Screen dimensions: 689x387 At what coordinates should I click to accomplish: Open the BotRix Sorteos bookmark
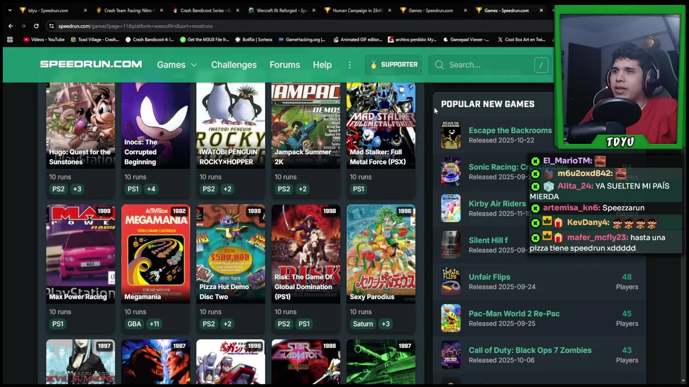click(253, 39)
